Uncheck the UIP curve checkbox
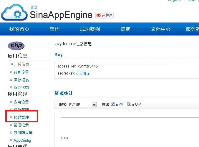This screenshot has height=147, width=199. 129,104
